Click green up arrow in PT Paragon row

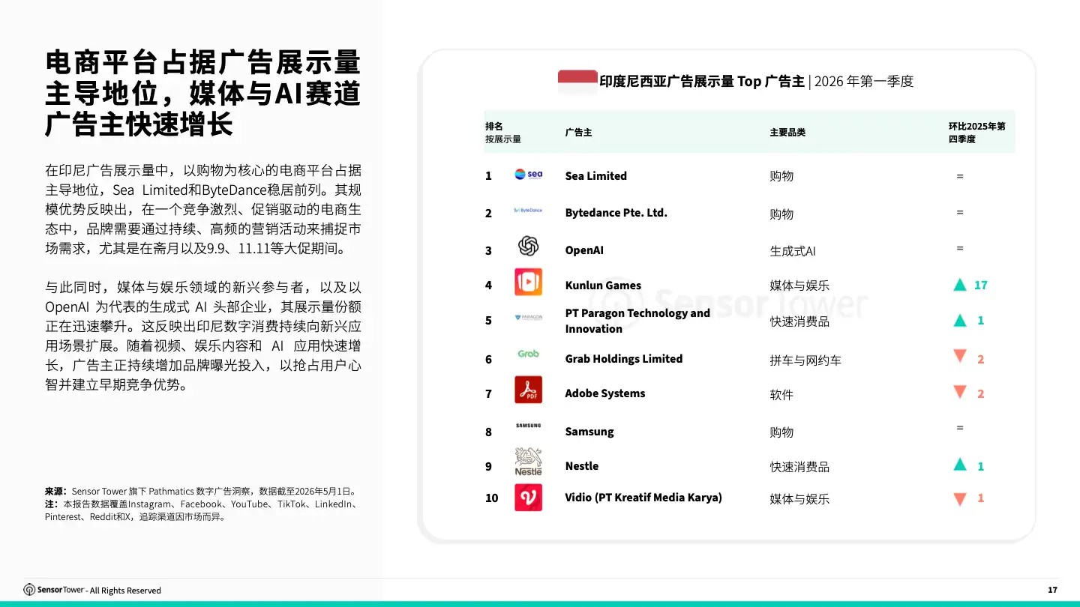(959, 320)
